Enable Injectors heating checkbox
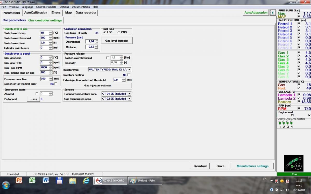 coord(129,75)
